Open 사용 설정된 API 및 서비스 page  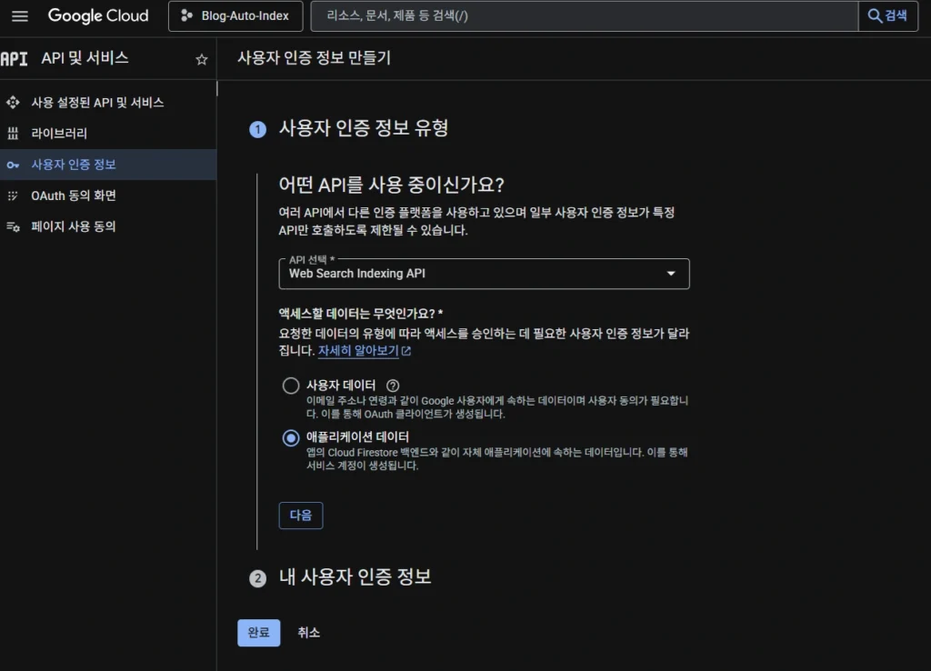coord(108,103)
